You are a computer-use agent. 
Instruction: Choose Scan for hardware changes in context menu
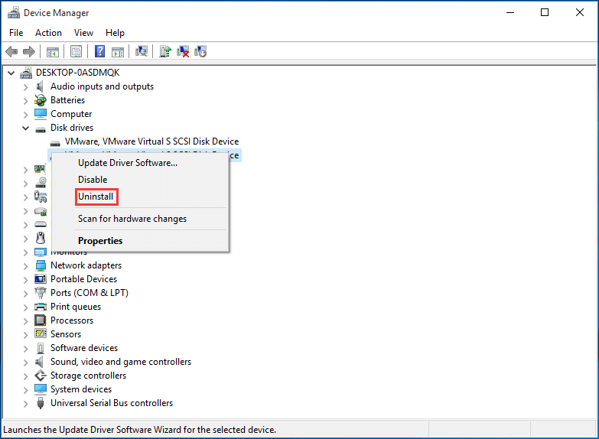point(141,219)
